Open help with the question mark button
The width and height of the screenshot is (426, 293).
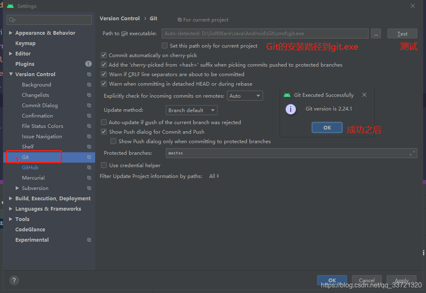pos(14,280)
